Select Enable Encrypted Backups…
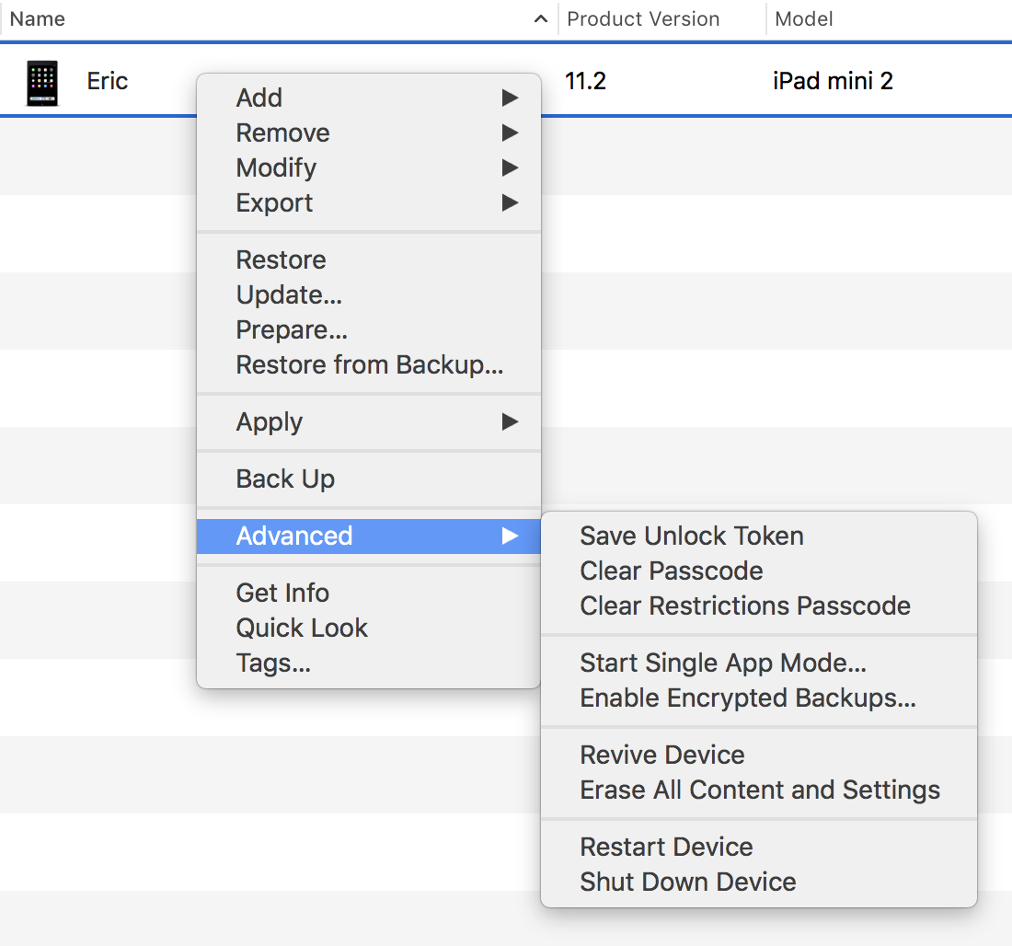 pos(759,698)
